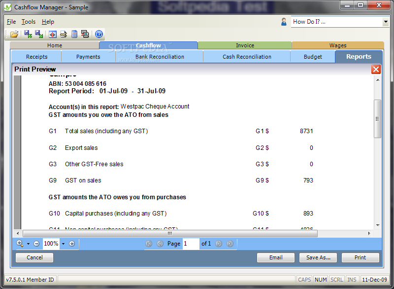Image resolution: width=394 pixels, height=289 pixels.
Task: Click the open folder toolbar icon
Action: point(14,34)
